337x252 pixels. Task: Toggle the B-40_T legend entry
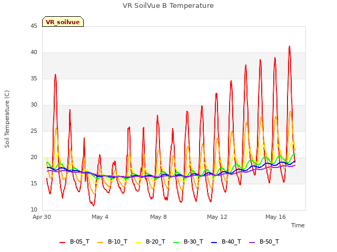tap(226, 241)
